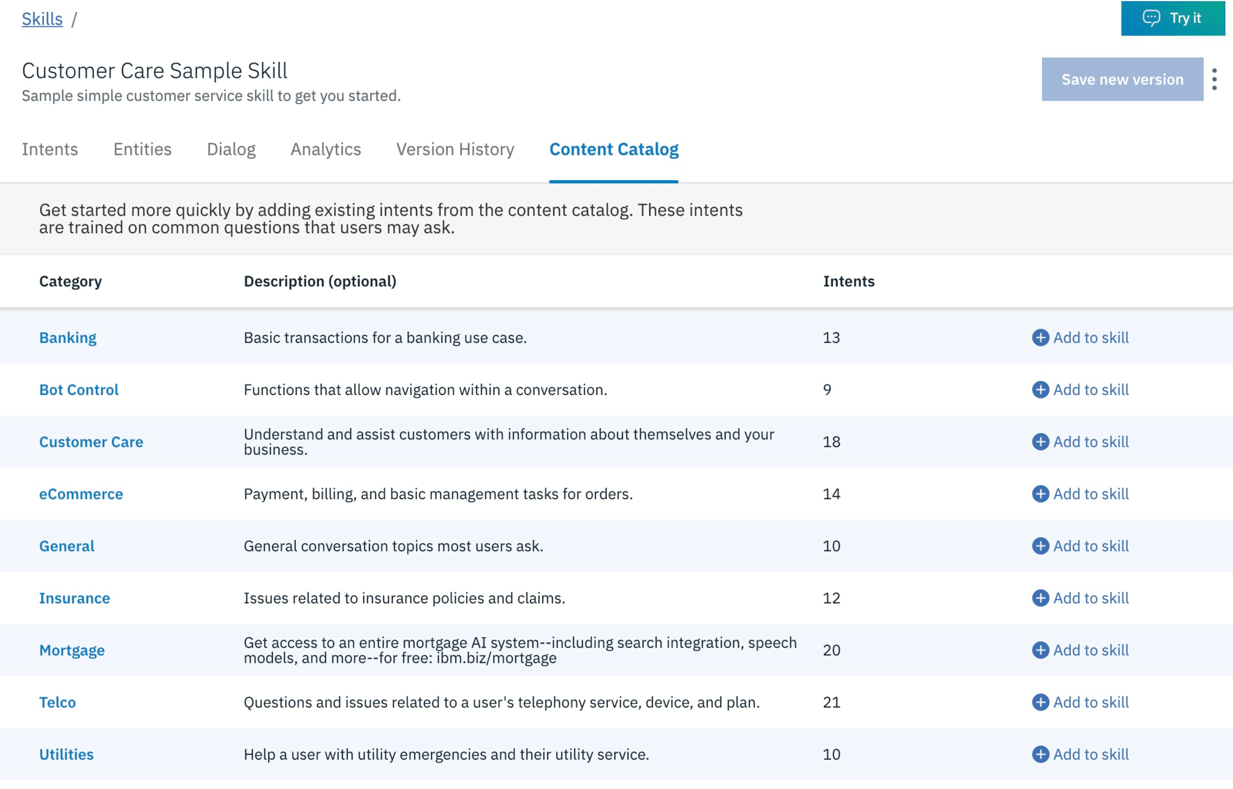This screenshot has width=1233, height=789.
Task: Open the three-dot overflow menu
Action: [x=1214, y=79]
